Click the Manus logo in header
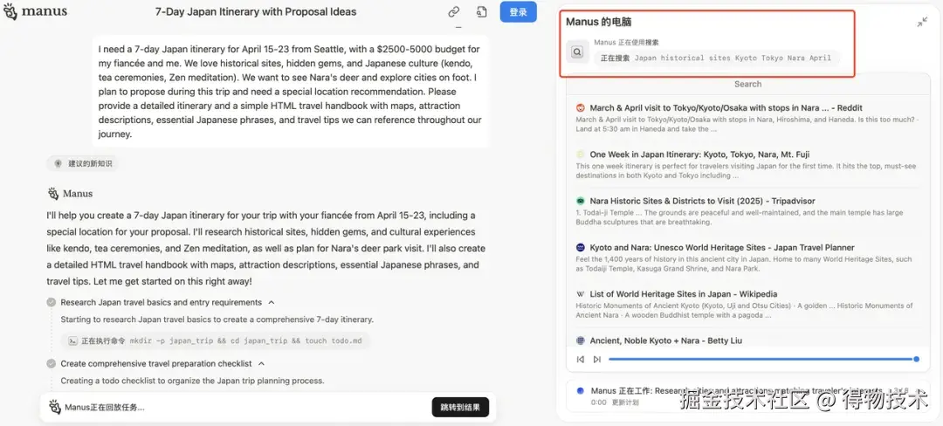Viewport: 943px width, 426px height. pos(36,12)
